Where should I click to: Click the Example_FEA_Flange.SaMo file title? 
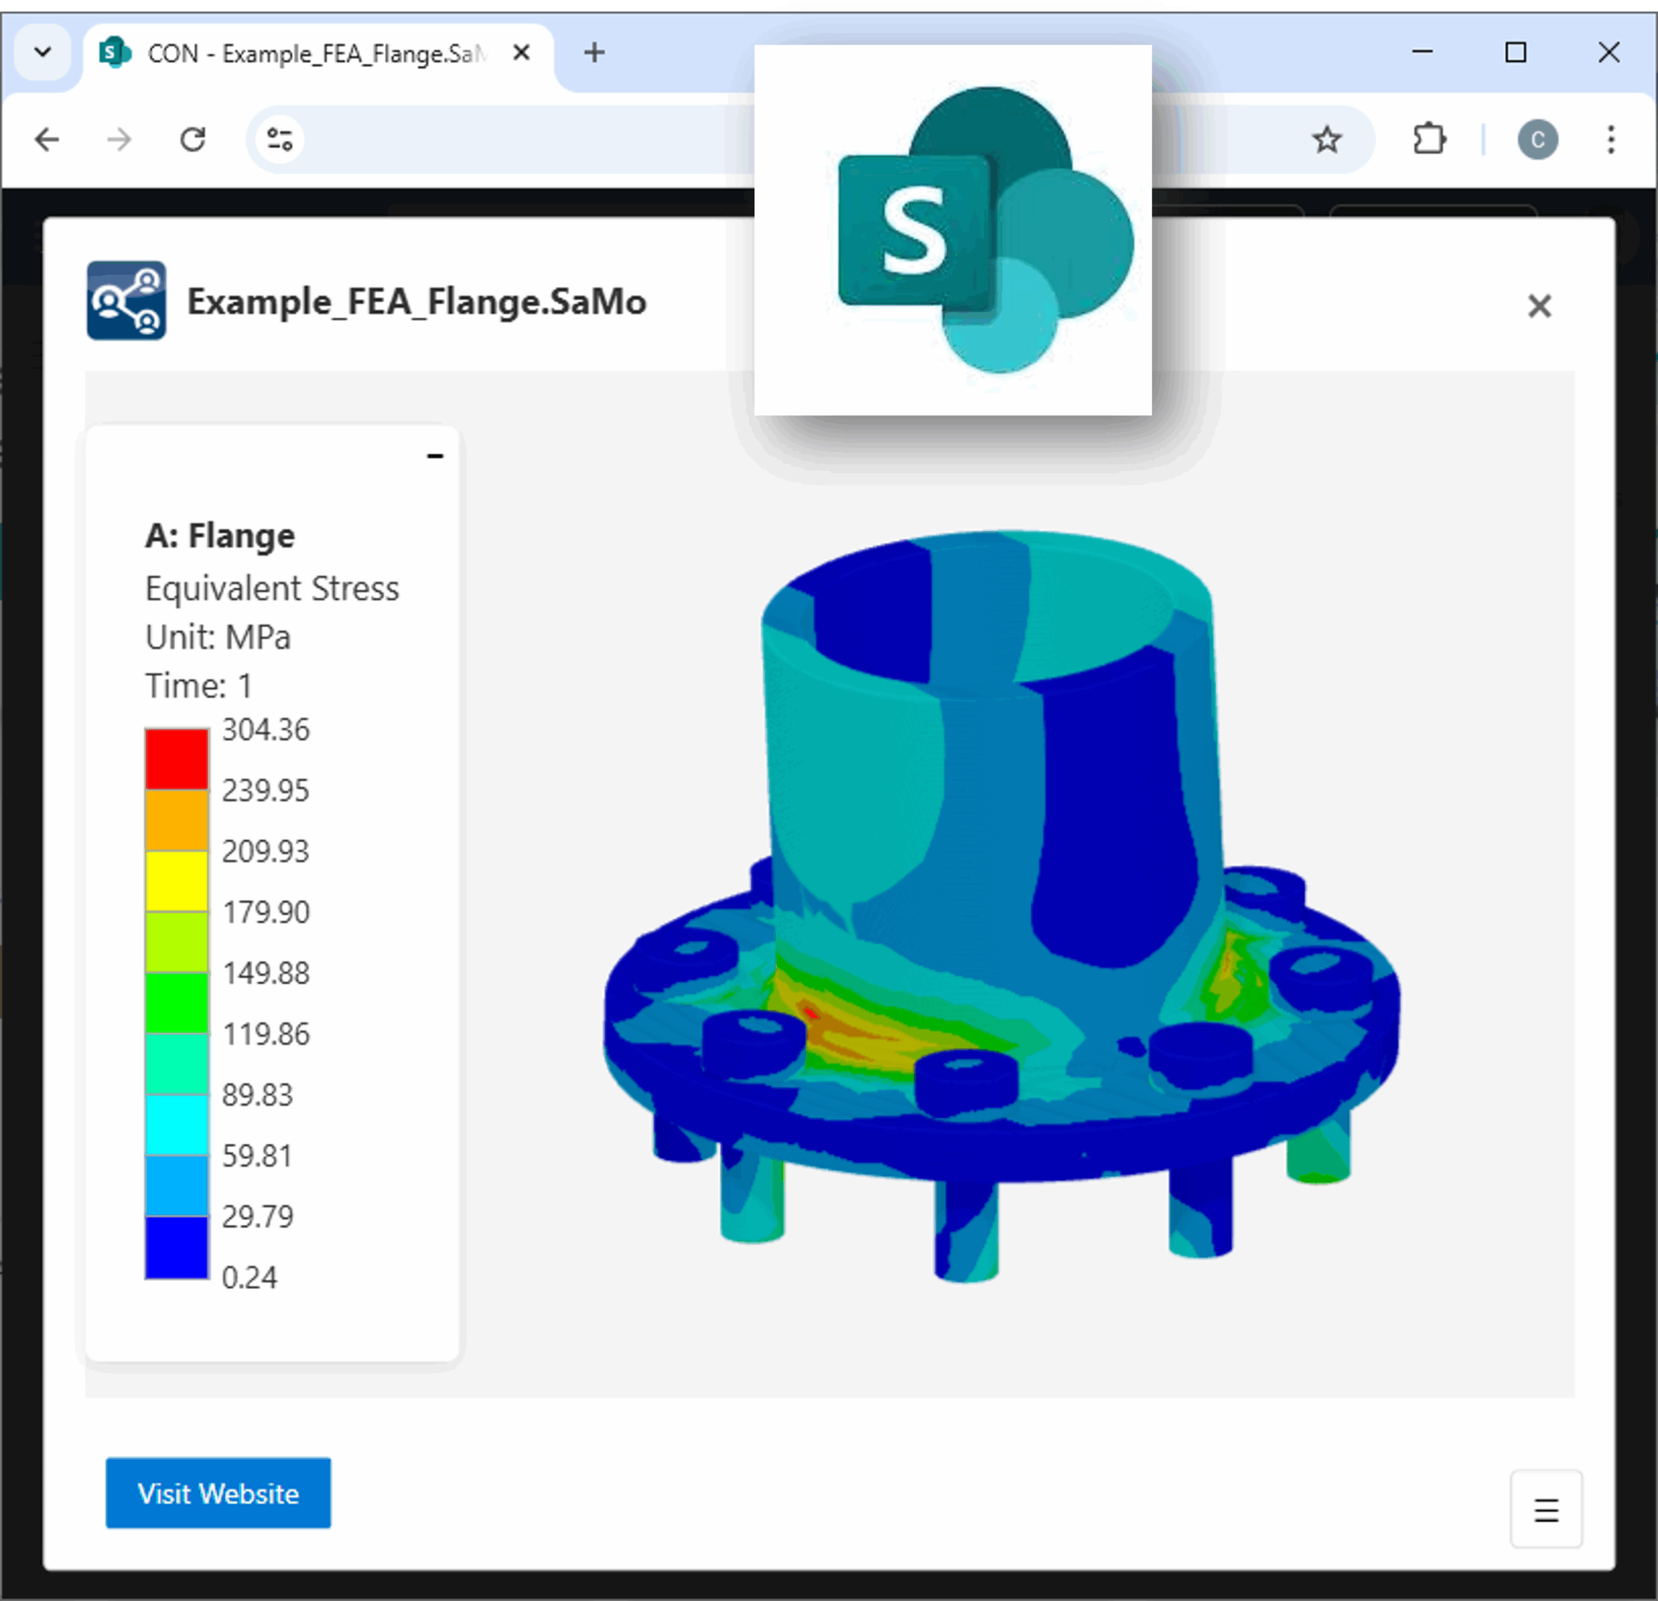pyautogui.click(x=417, y=302)
